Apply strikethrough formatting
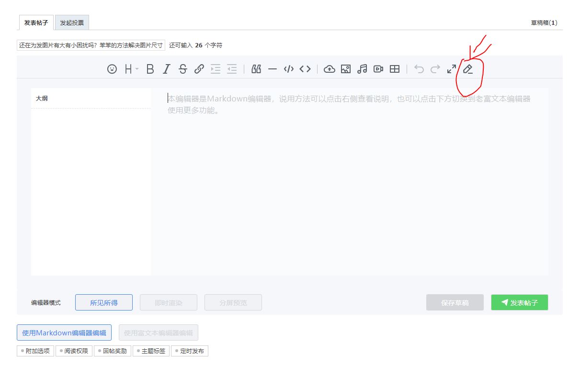580x366 pixels. 182,69
